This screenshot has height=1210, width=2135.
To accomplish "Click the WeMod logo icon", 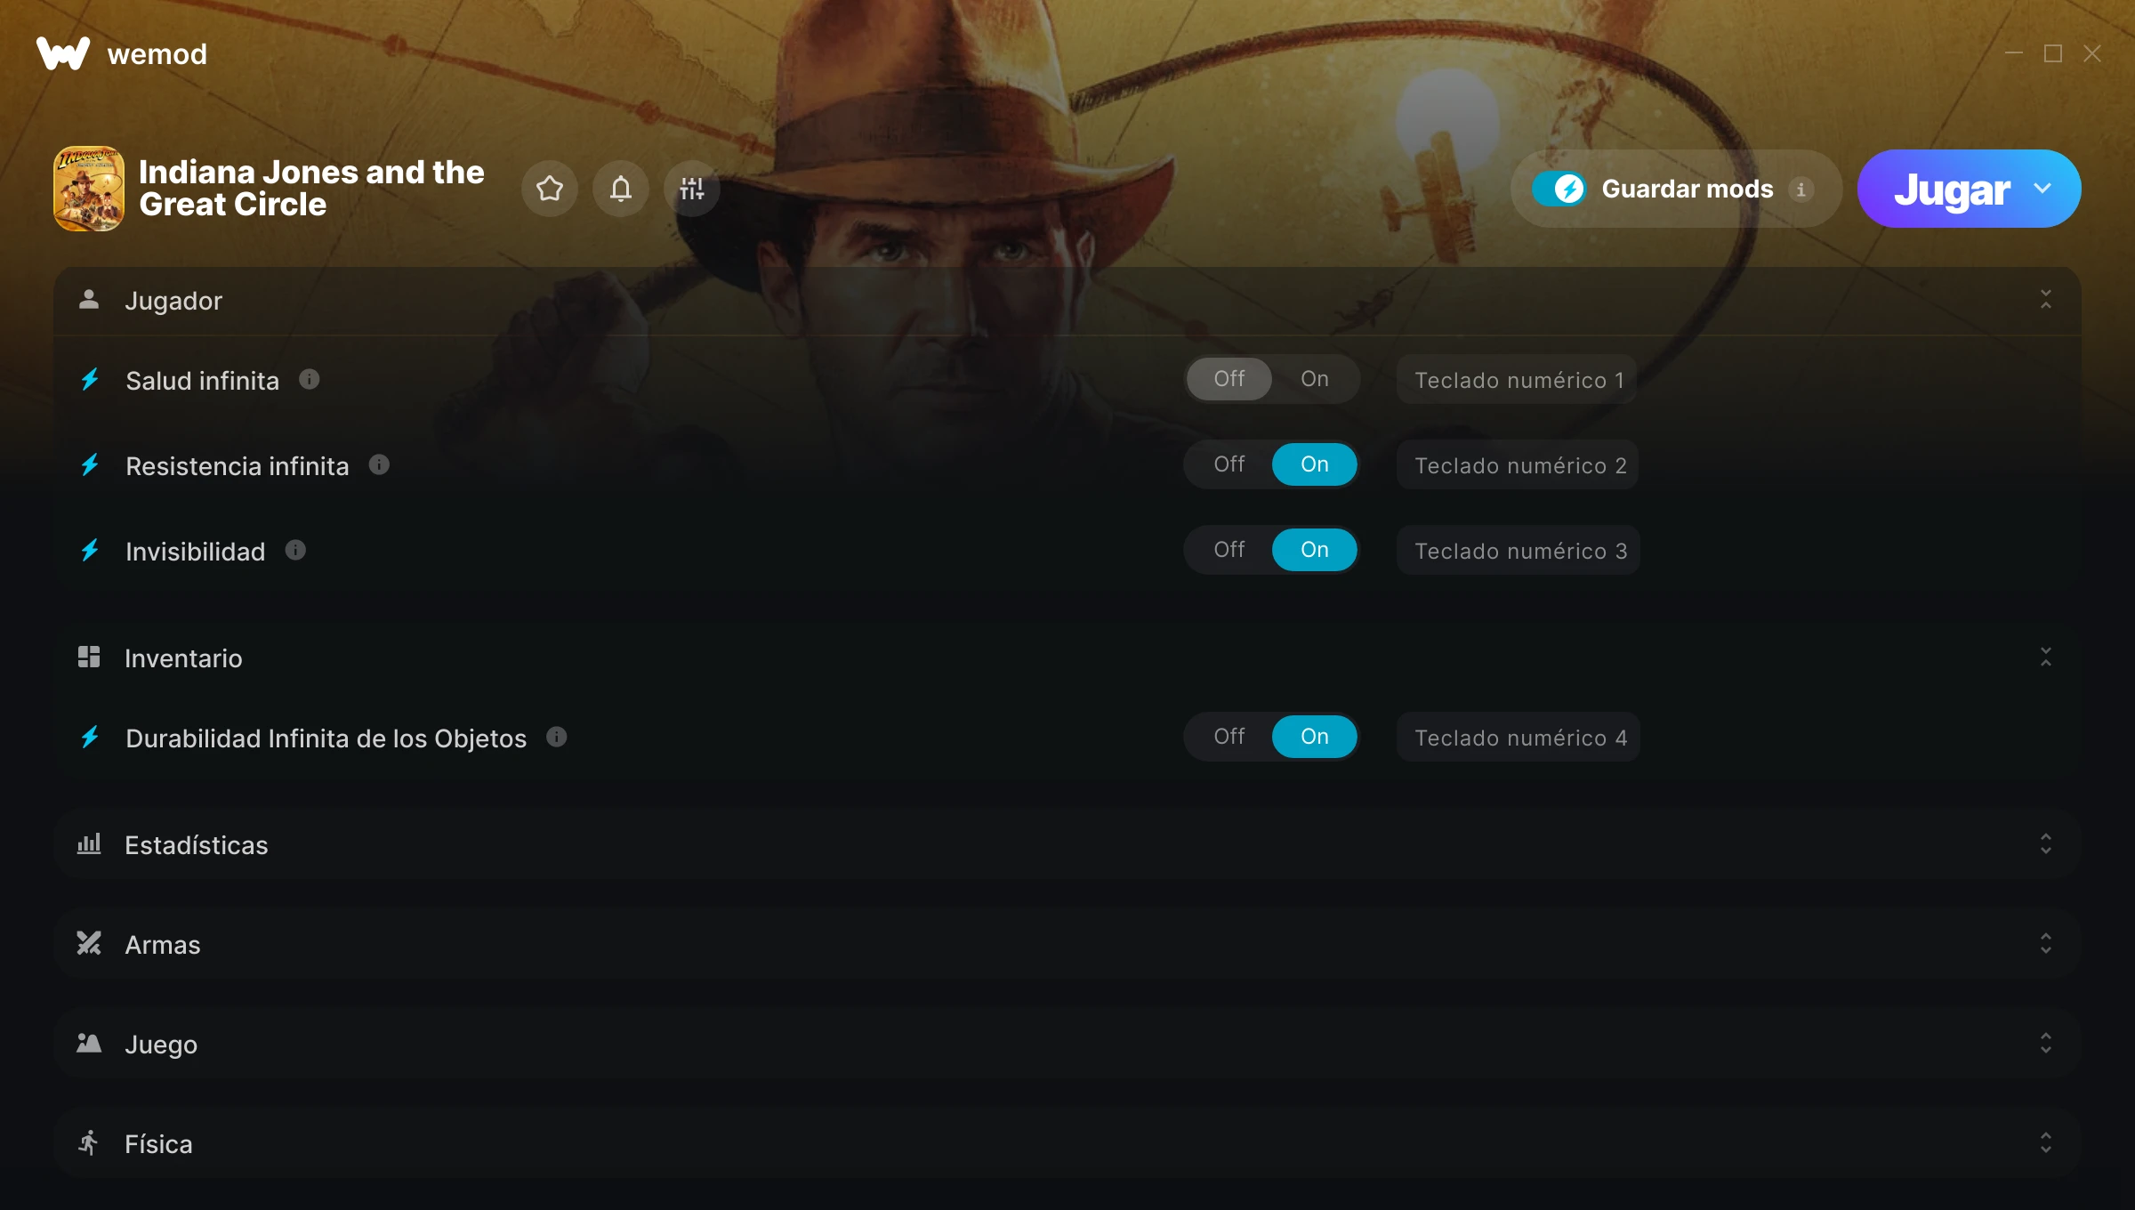I will coord(63,53).
